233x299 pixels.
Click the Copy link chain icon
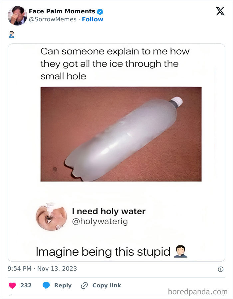pyautogui.click(x=84, y=285)
